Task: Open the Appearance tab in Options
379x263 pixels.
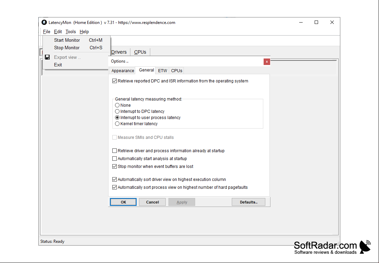Action: point(123,70)
